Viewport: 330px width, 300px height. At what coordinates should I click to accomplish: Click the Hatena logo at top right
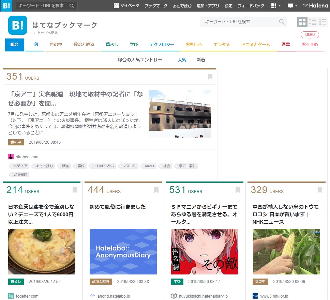coord(315,6)
